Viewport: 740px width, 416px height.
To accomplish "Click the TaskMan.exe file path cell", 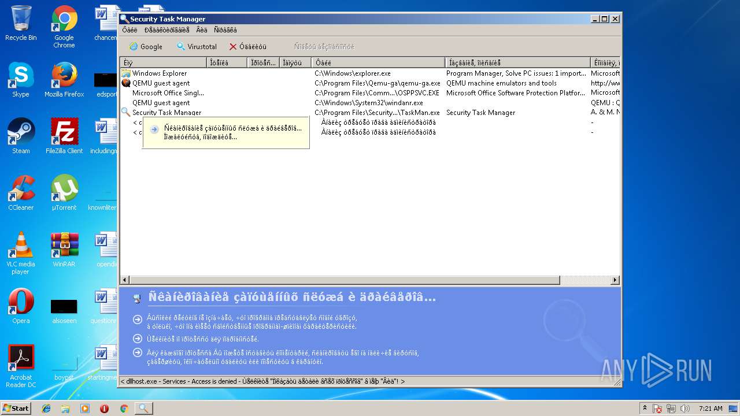I will 377,113.
